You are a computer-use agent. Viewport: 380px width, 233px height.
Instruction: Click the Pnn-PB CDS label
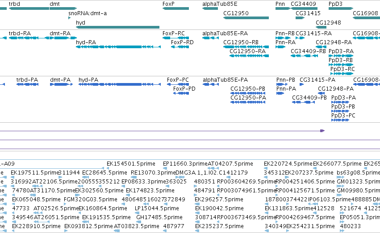286,80
